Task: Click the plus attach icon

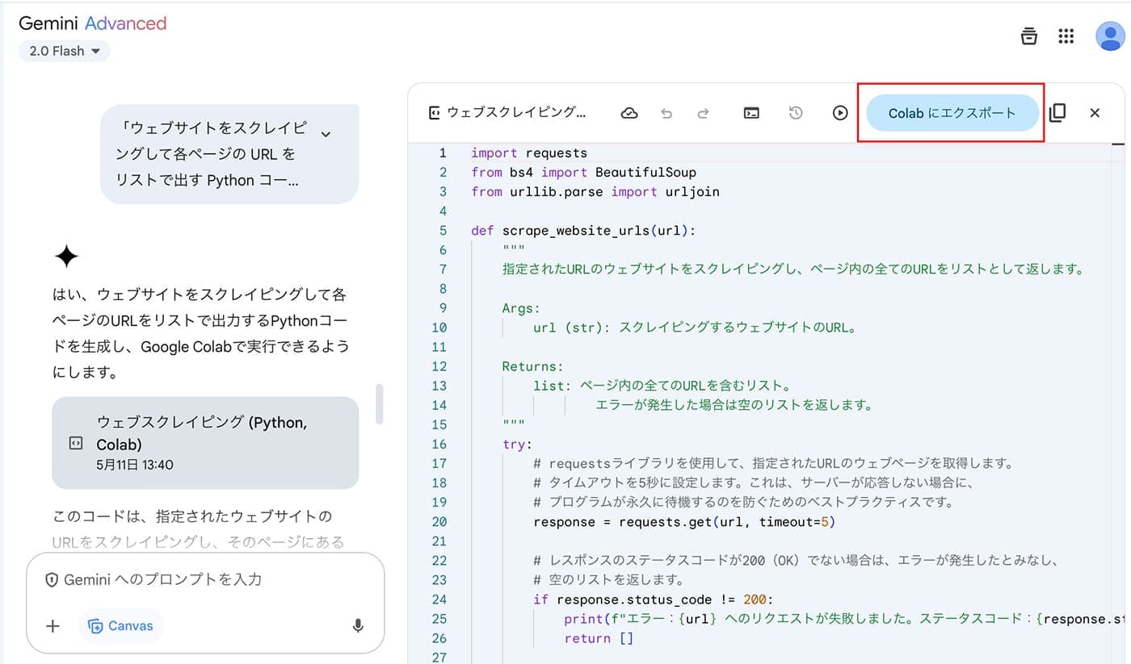Action: (53, 626)
